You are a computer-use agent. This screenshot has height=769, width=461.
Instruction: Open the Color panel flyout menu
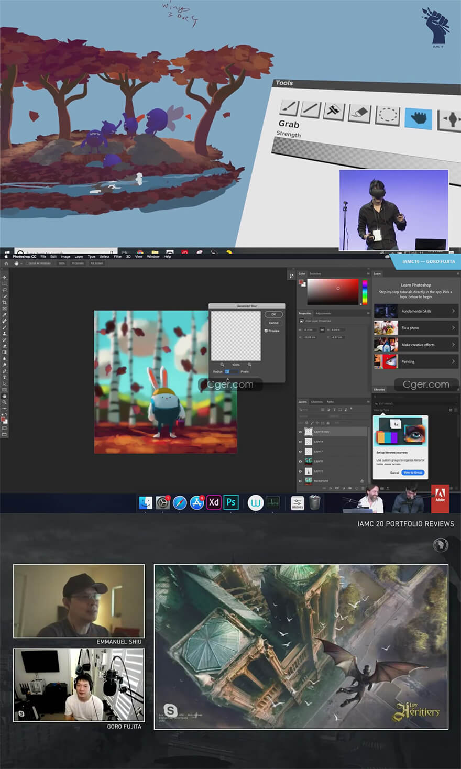pos(368,273)
